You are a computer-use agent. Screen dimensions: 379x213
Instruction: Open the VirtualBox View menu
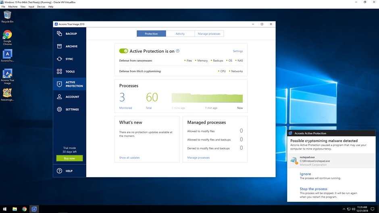[x=23, y=7]
